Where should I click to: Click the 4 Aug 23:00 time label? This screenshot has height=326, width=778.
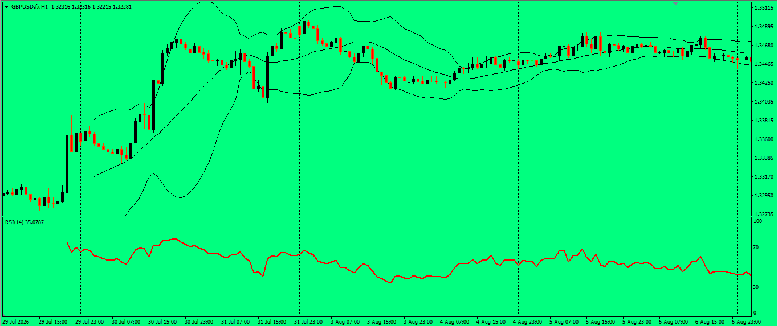527,322
